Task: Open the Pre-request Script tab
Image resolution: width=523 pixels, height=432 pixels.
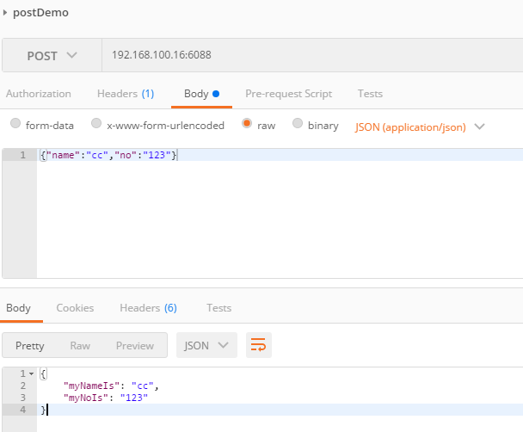Action: tap(288, 94)
